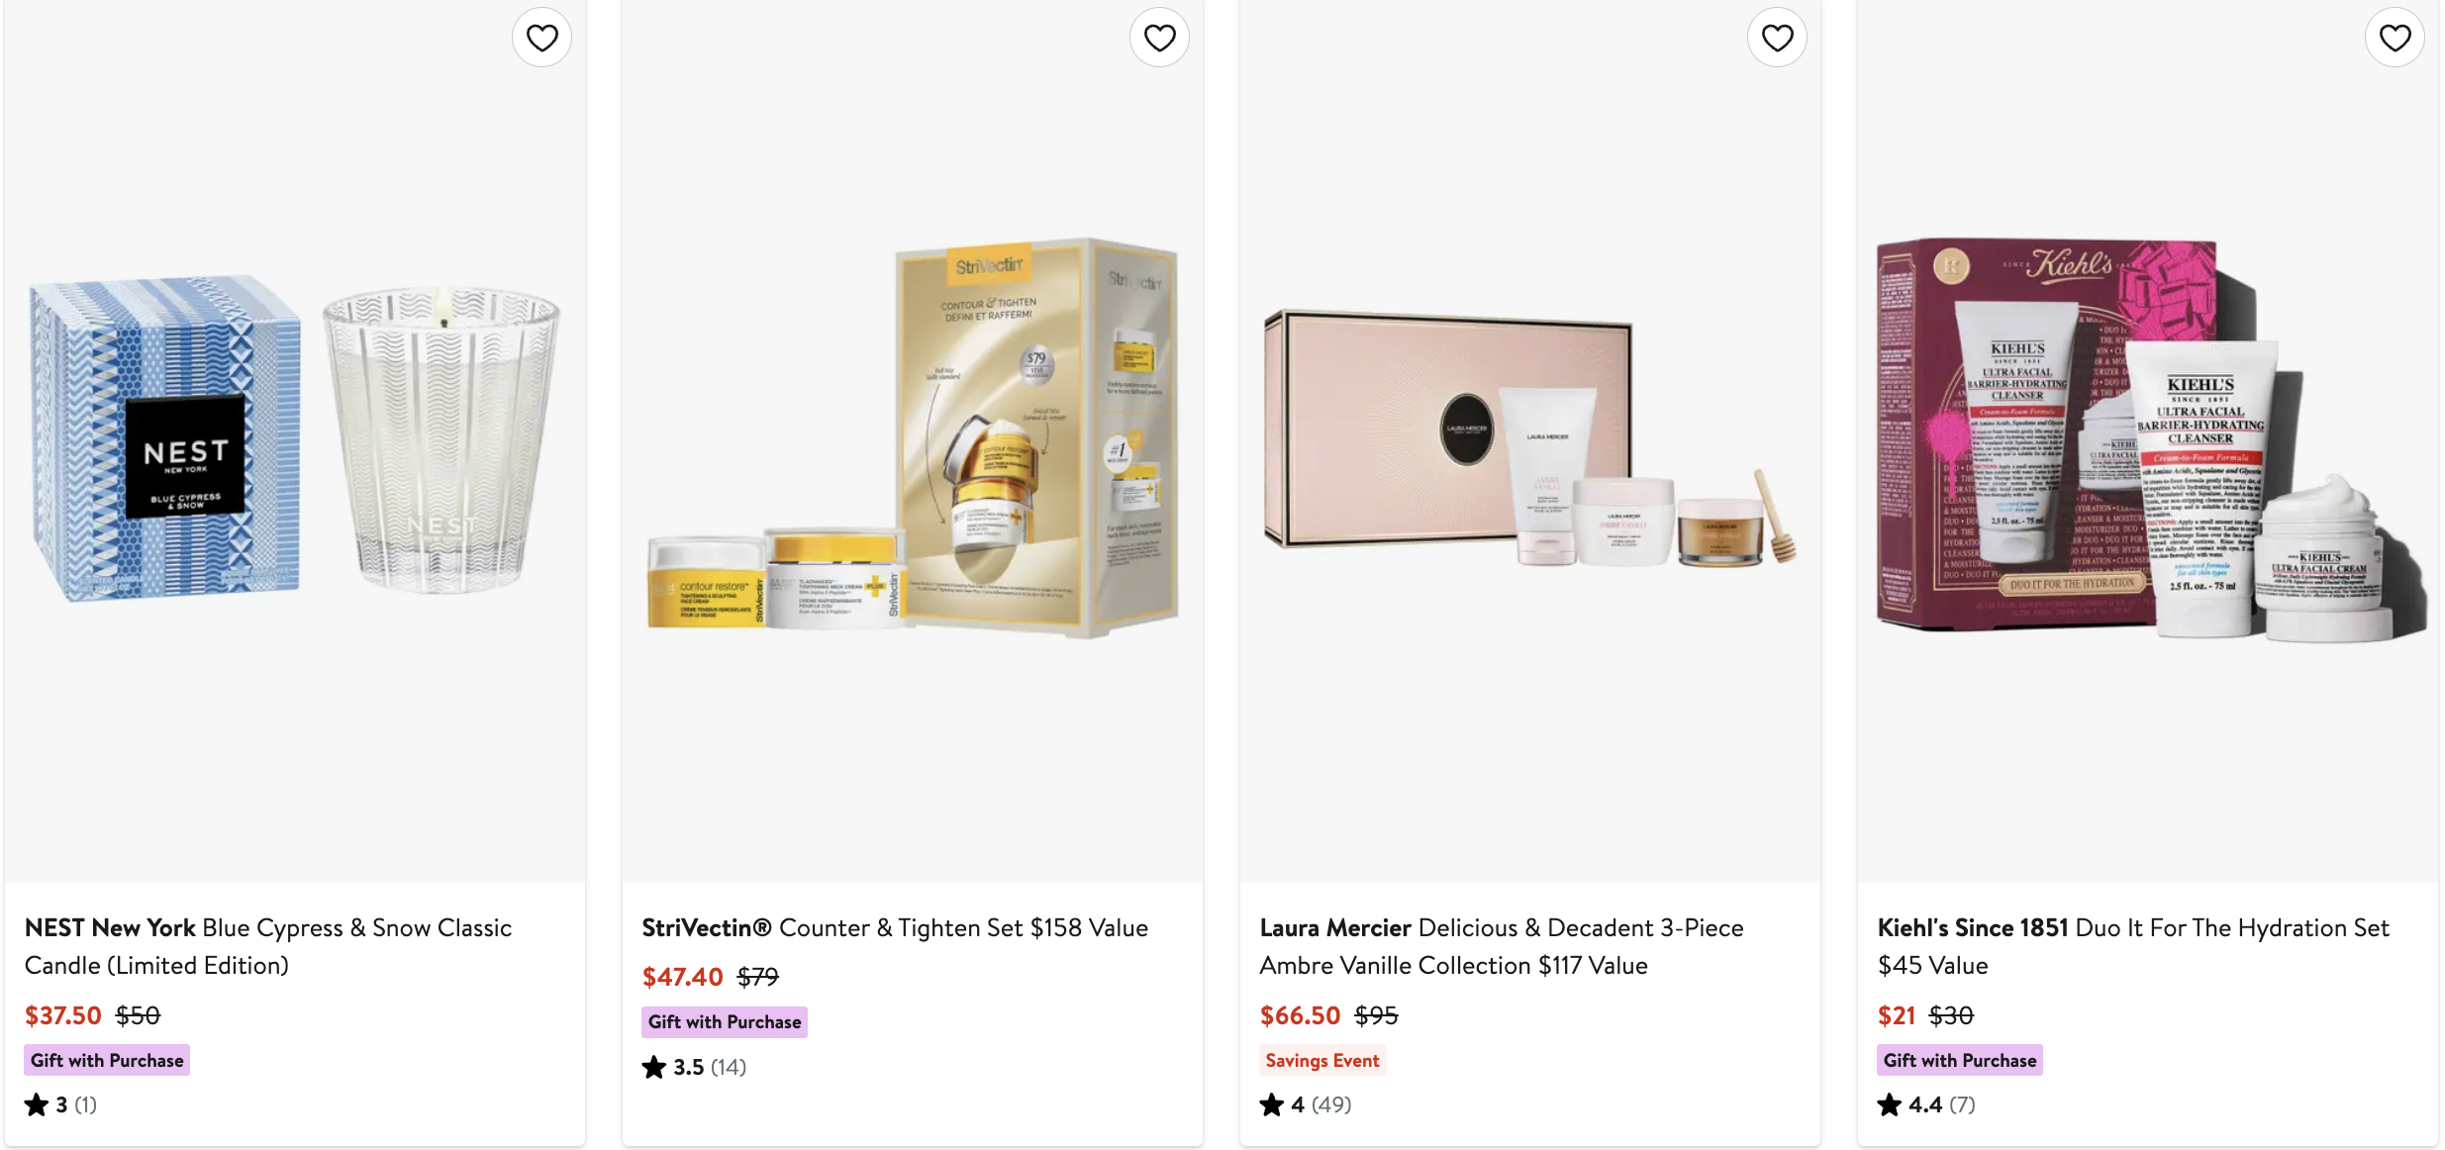Open the NEST Blue Cypress & Snow candle image
Viewport: 2445px width, 1150px height.
[295, 440]
